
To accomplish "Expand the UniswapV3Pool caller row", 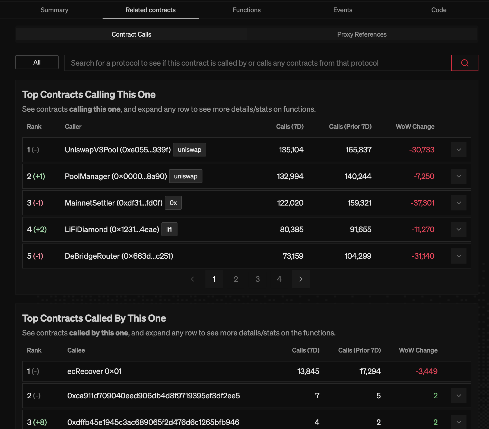I will click(x=459, y=150).
